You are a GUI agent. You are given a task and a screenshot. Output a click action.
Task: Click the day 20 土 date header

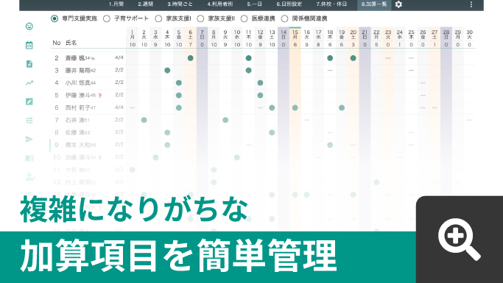[x=353, y=35]
